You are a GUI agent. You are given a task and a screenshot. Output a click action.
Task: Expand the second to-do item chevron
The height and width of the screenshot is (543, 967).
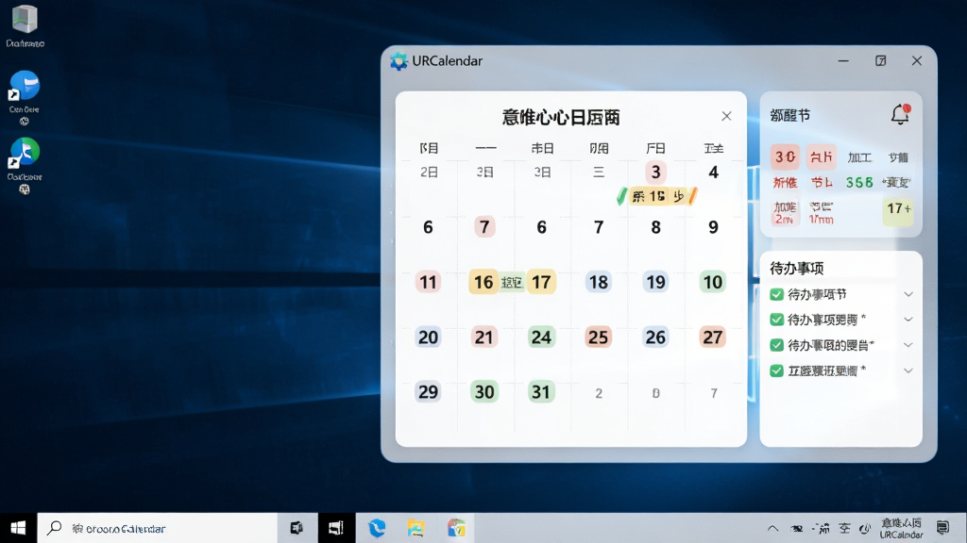click(908, 320)
